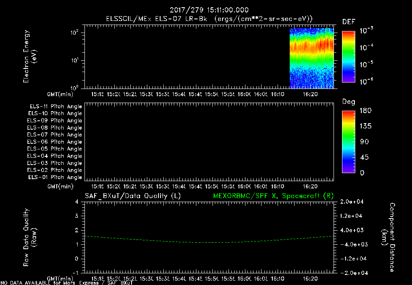Screen dimensions: 412x285
Task: Select the ELS-10 Pitch Angle row label
Action: pos(55,114)
